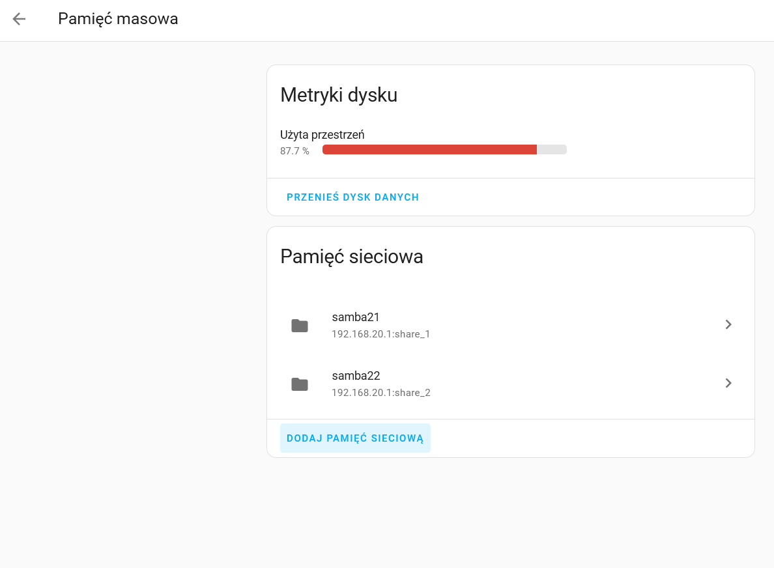The width and height of the screenshot is (774, 568).
Task: Select the samba22 network storage name
Action: (356, 376)
